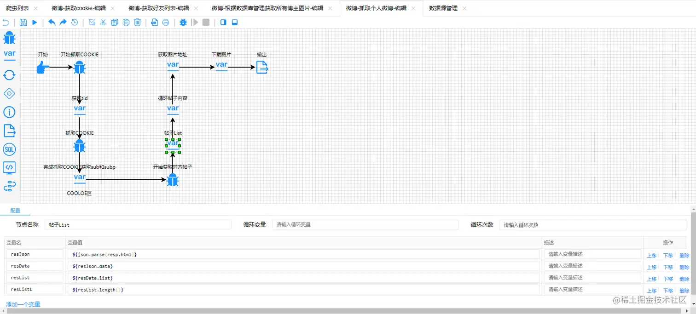Switch to the 数据源管理 tab
Screen dimensions: 696x314
443,8
